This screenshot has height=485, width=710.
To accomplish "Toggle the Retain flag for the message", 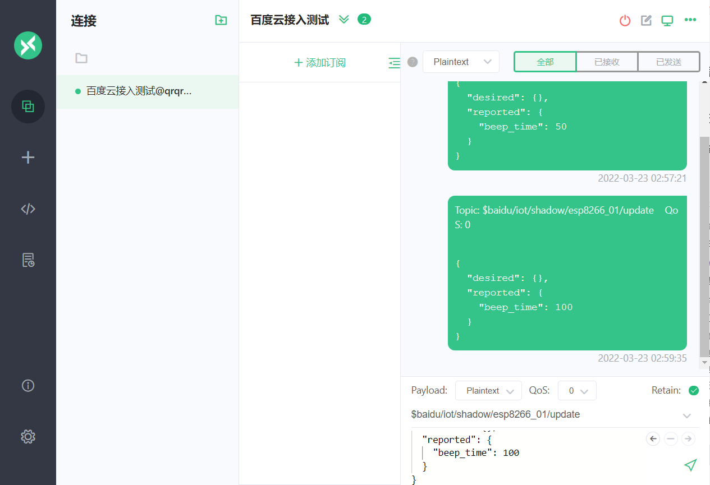I will (x=694, y=390).
